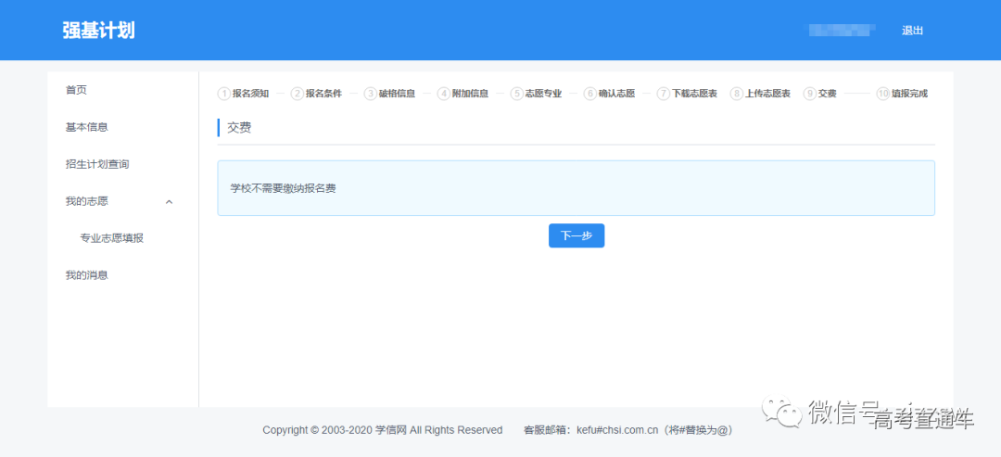Click the 交费 section heading
This screenshot has height=457, width=1001.
point(239,128)
